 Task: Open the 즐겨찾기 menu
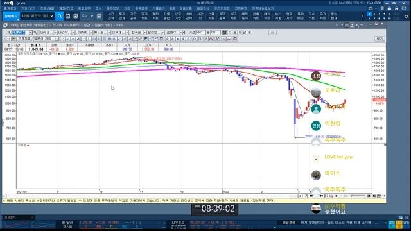point(10,8)
